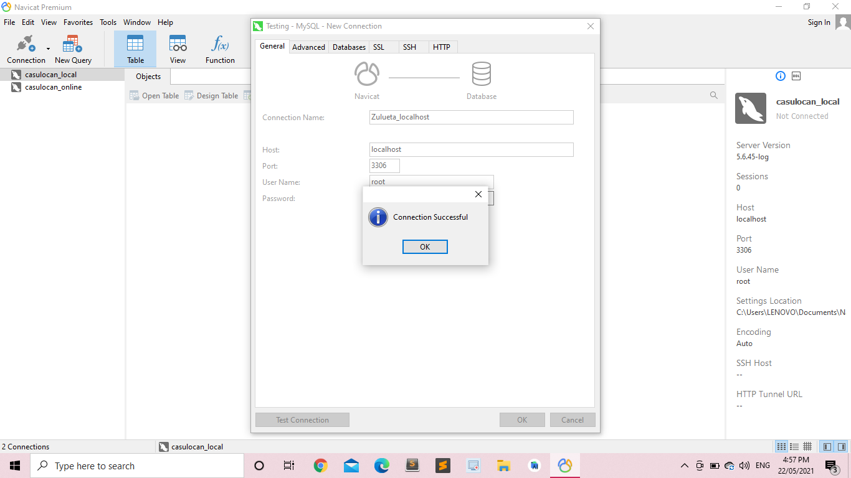
Task: Open the Favorites menu
Action: point(78,22)
